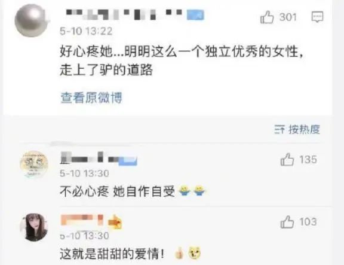Click the 5-10 13:22 timestamp

pos(86,31)
